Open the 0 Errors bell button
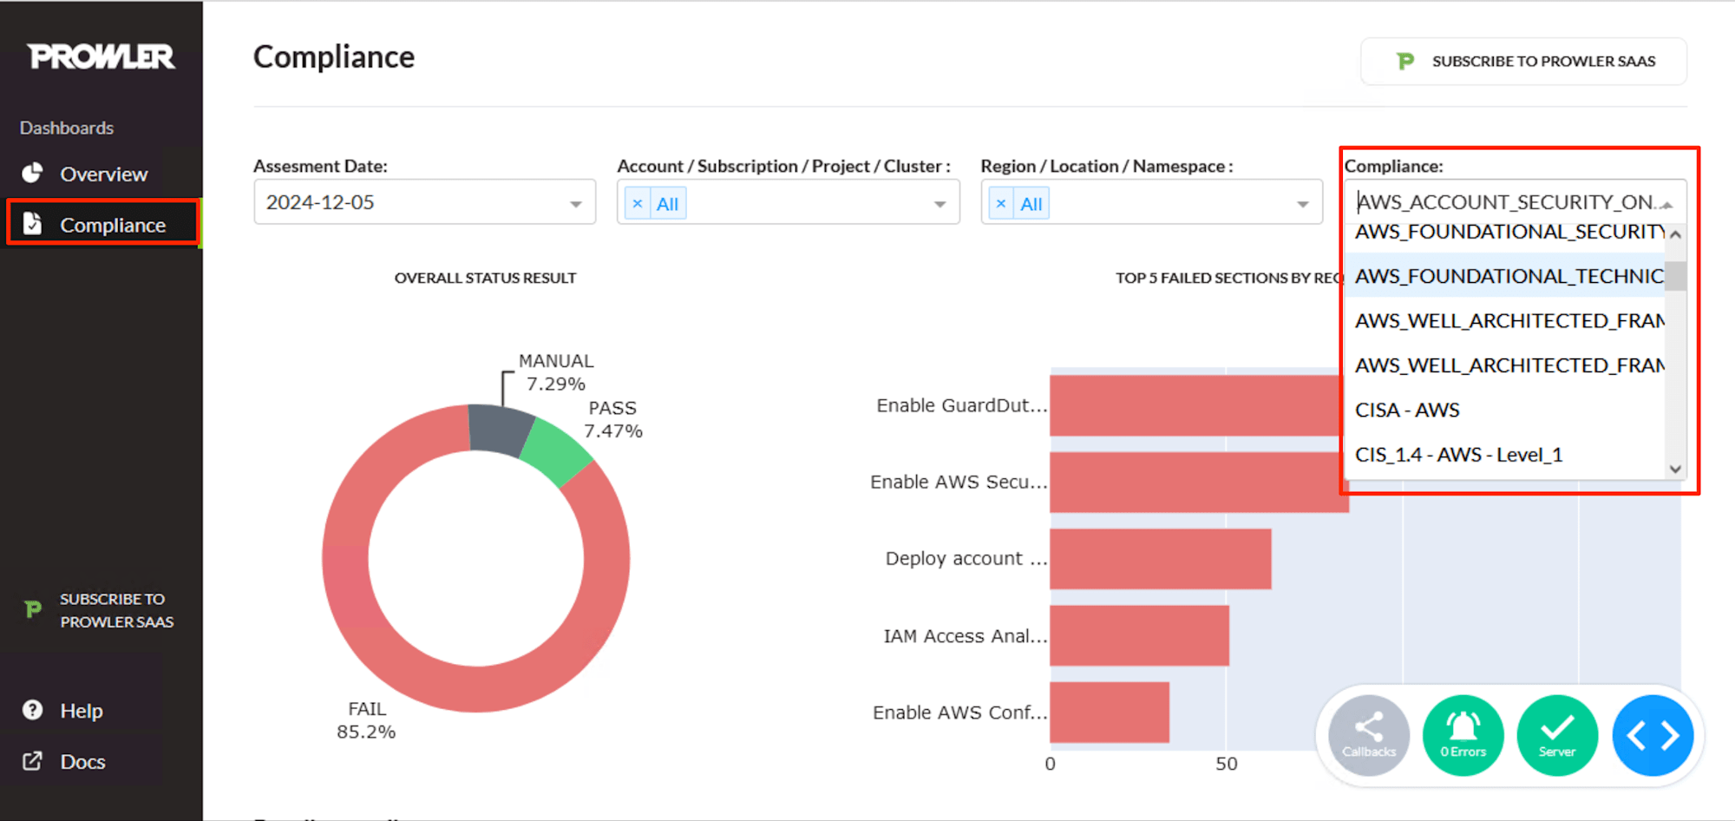The image size is (1735, 821). (x=1463, y=735)
